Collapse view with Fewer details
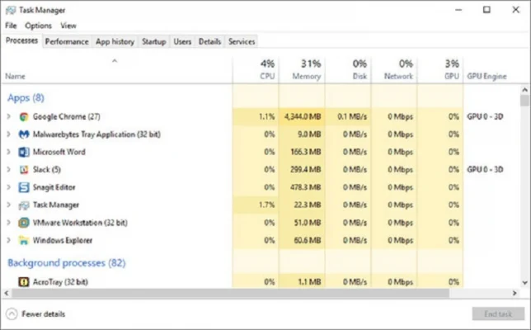This screenshot has width=531, height=330. [36, 313]
